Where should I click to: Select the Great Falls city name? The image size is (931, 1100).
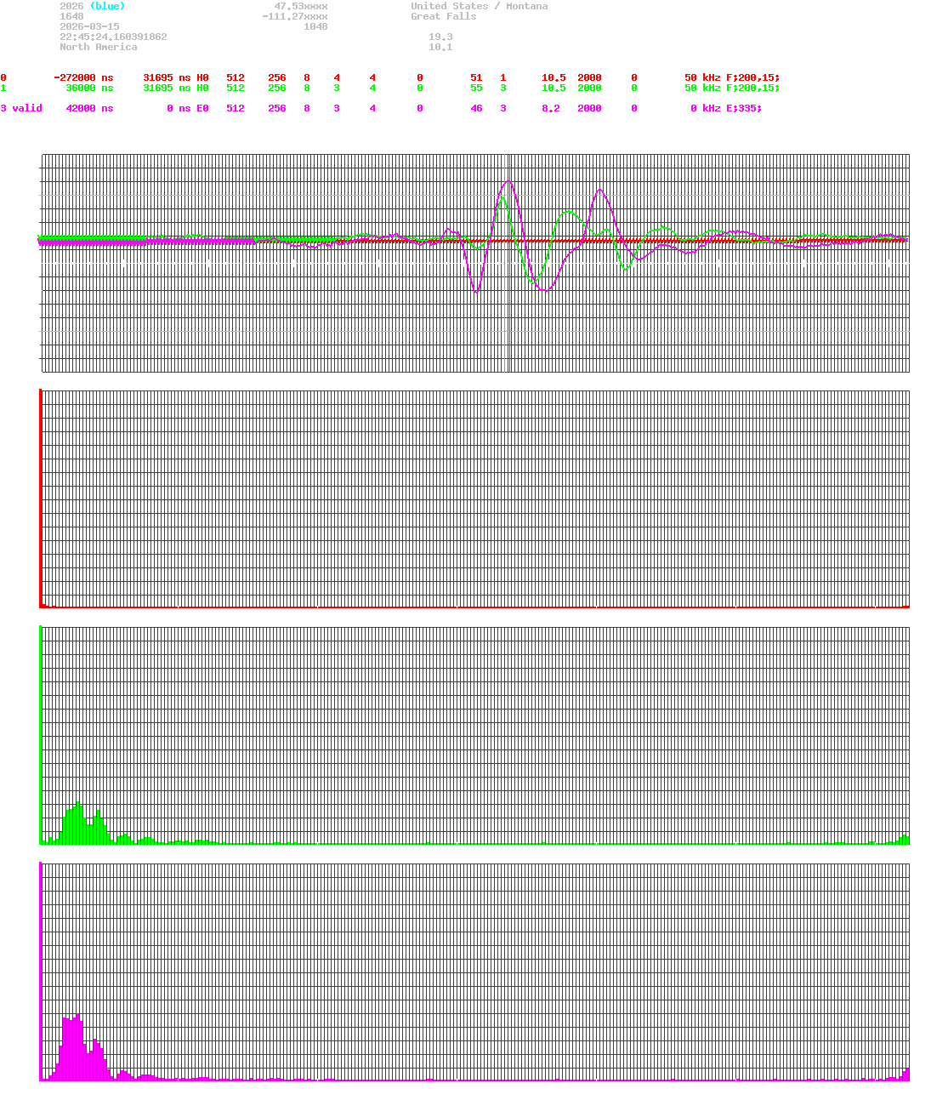click(x=443, y=16)
